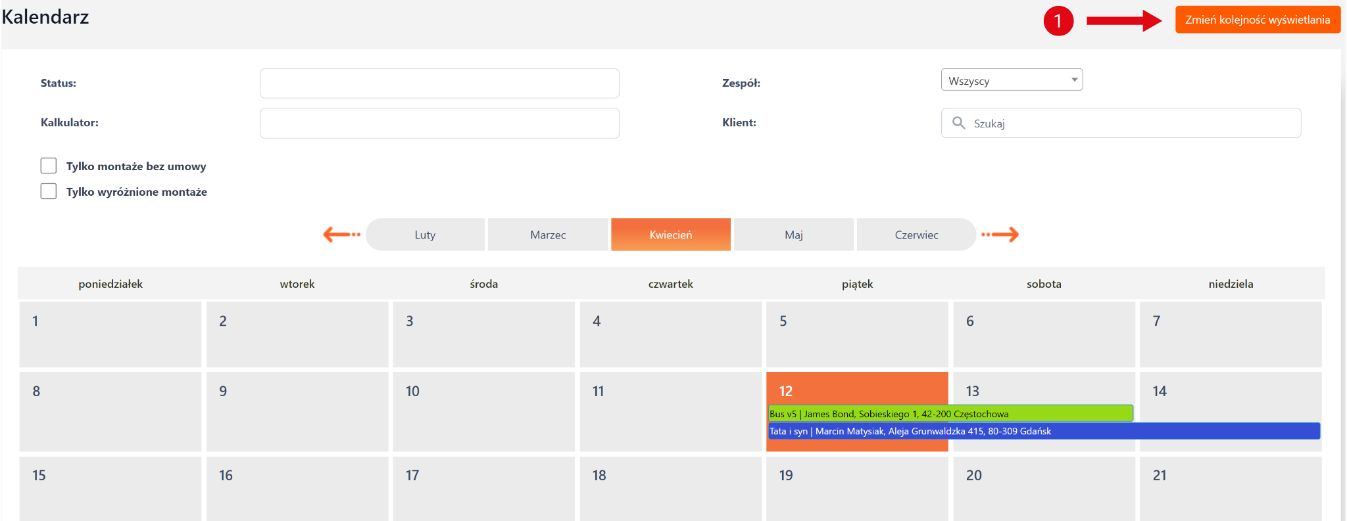Switch to the Luty month tab

(425, 235)
